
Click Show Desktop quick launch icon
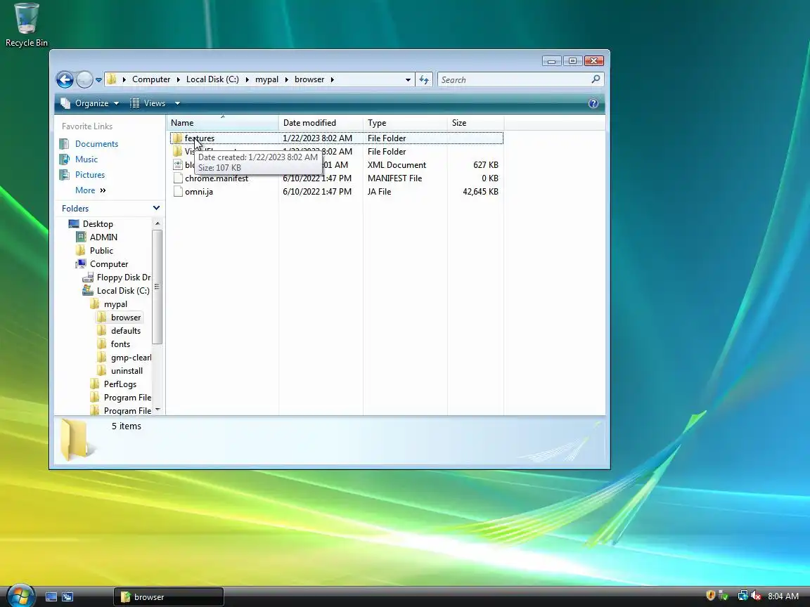point(51,596)
